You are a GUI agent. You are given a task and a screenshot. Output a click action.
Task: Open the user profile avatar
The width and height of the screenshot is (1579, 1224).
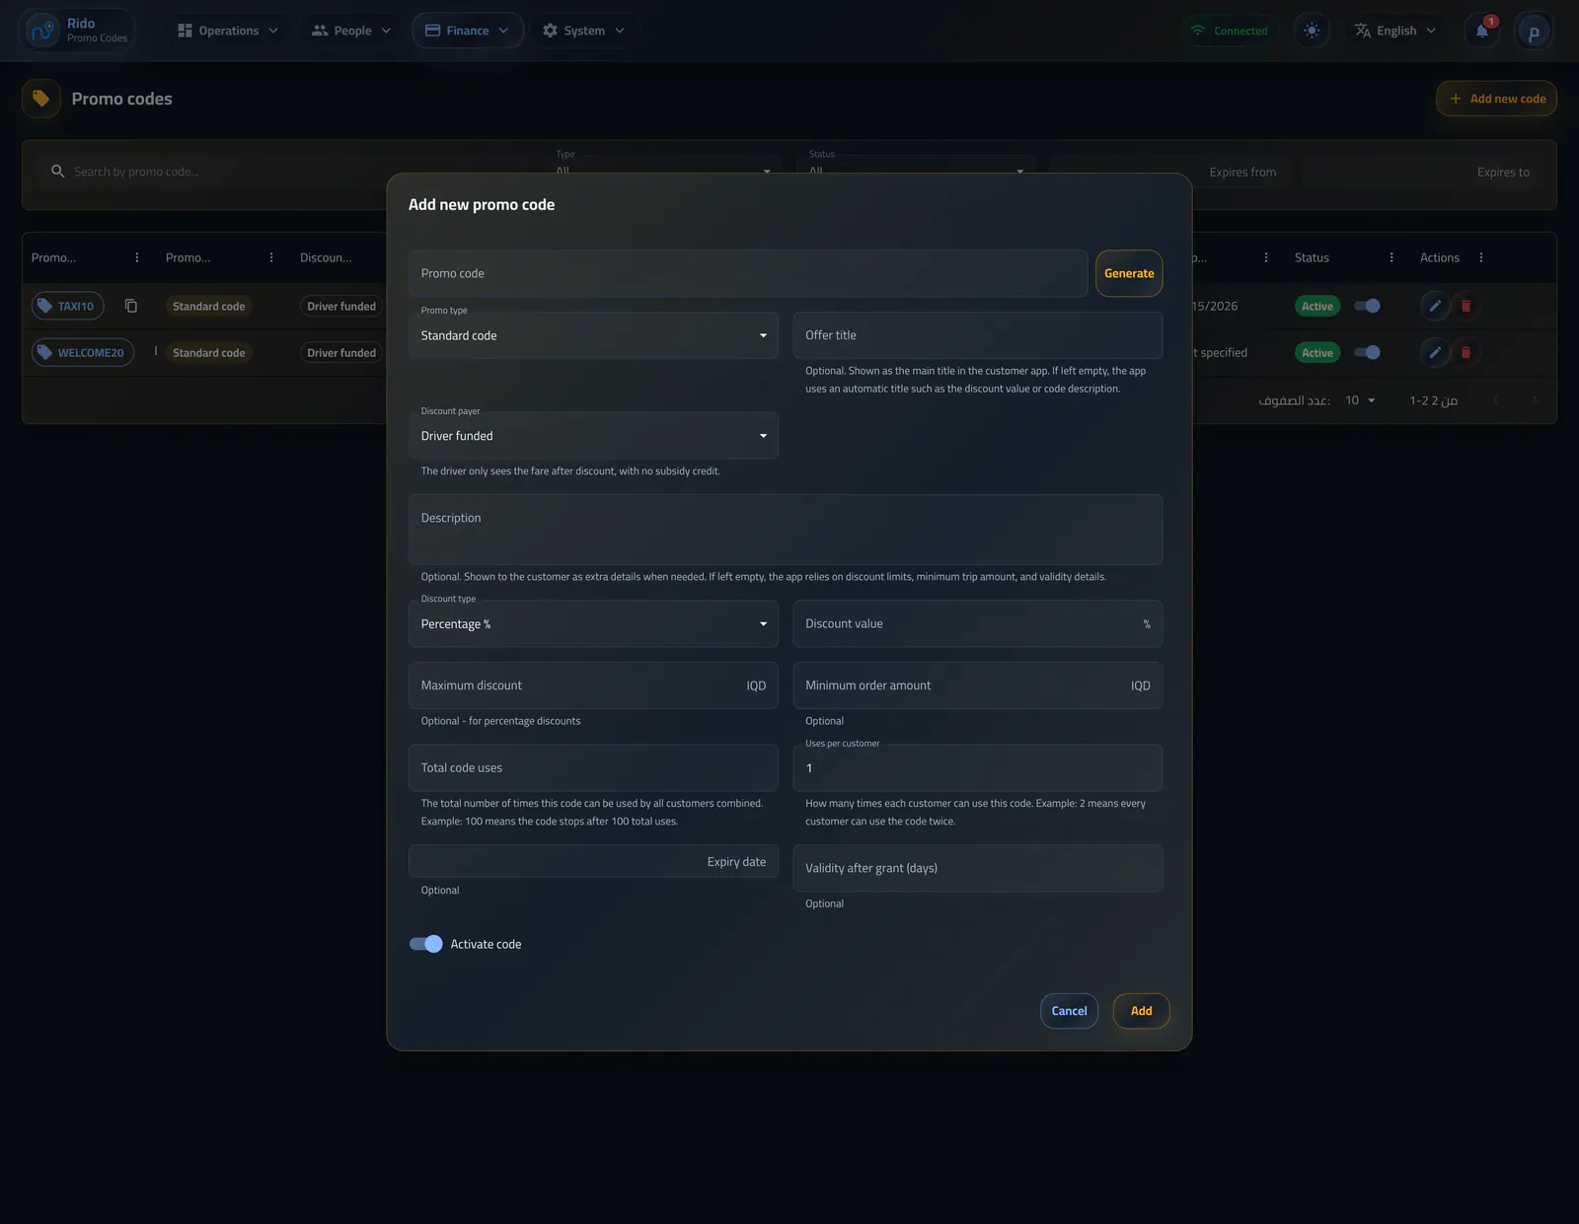1534,32
